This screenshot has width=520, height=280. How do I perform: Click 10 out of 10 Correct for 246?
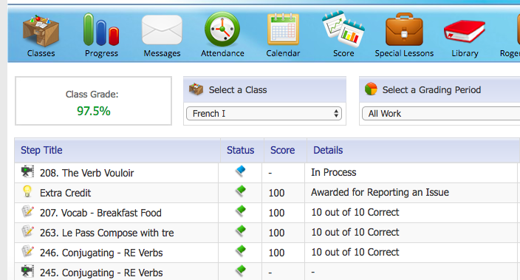[355, 252]
